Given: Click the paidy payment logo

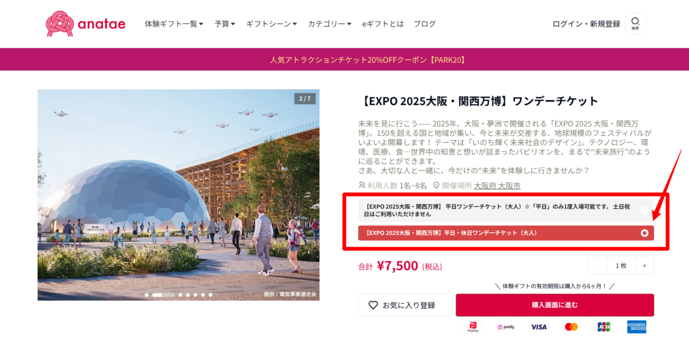Looking at the screenshot, I should (x=506, y=327).
